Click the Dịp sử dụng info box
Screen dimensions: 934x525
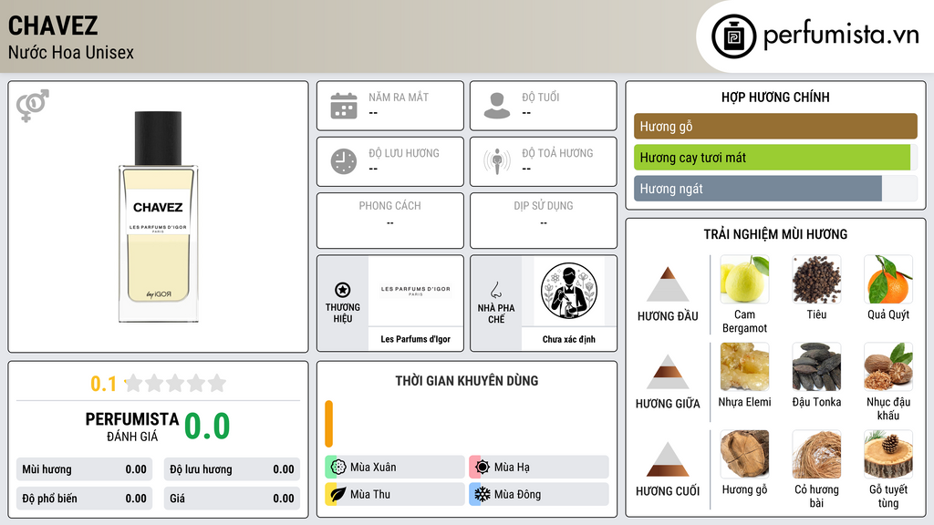pyautogui.click(x=544, y=221)
